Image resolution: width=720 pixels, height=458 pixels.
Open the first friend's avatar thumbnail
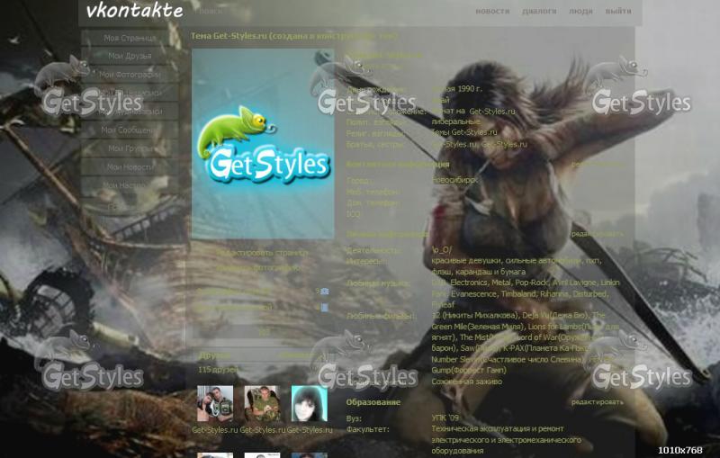215,404
